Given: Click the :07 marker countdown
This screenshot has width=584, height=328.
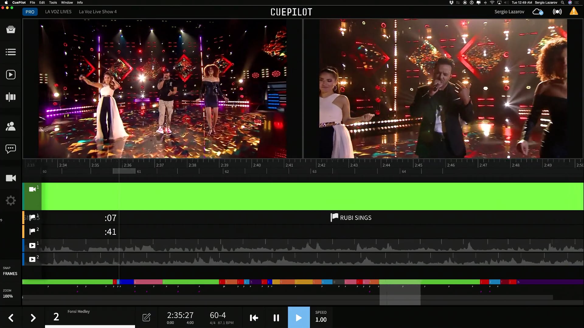Looking at the screenshot, I should 110,218.
